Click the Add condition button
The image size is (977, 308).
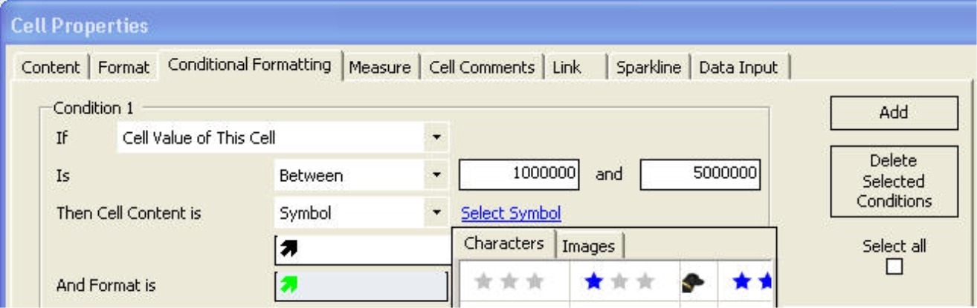(893, 113)
